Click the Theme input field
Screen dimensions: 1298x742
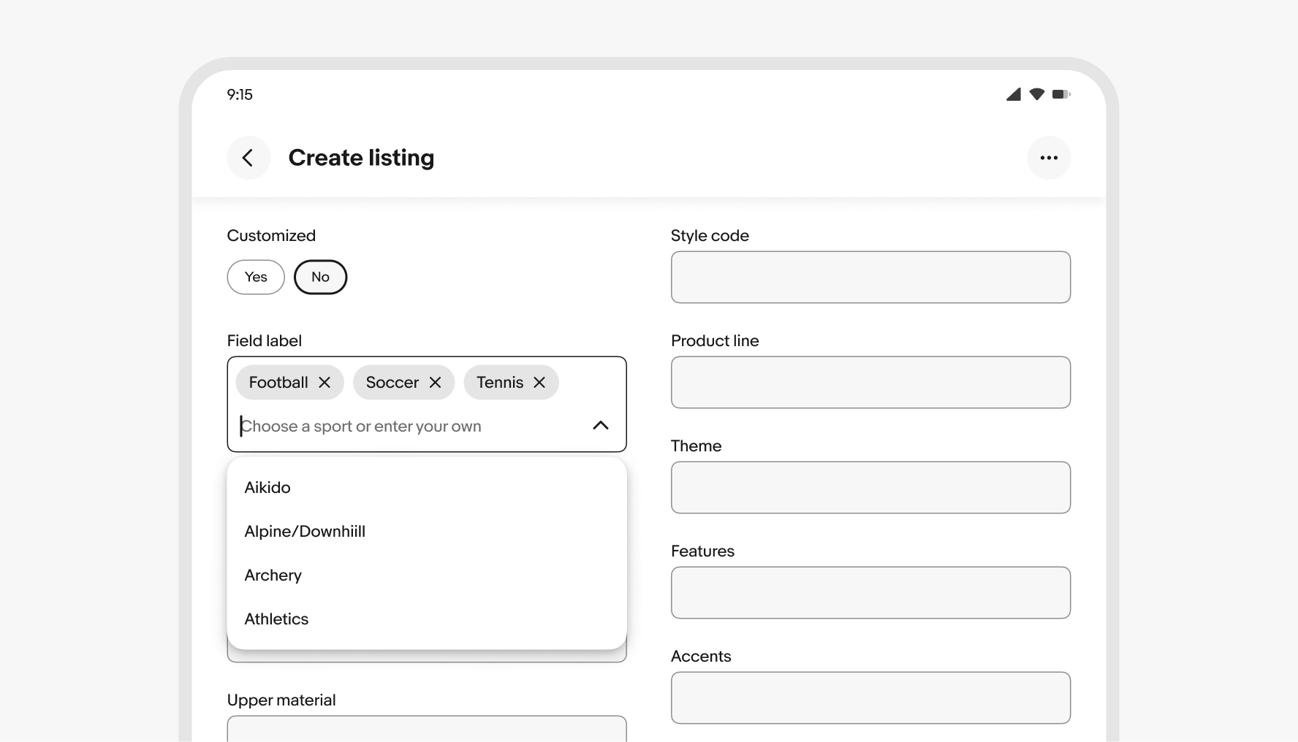coord(870,487)
